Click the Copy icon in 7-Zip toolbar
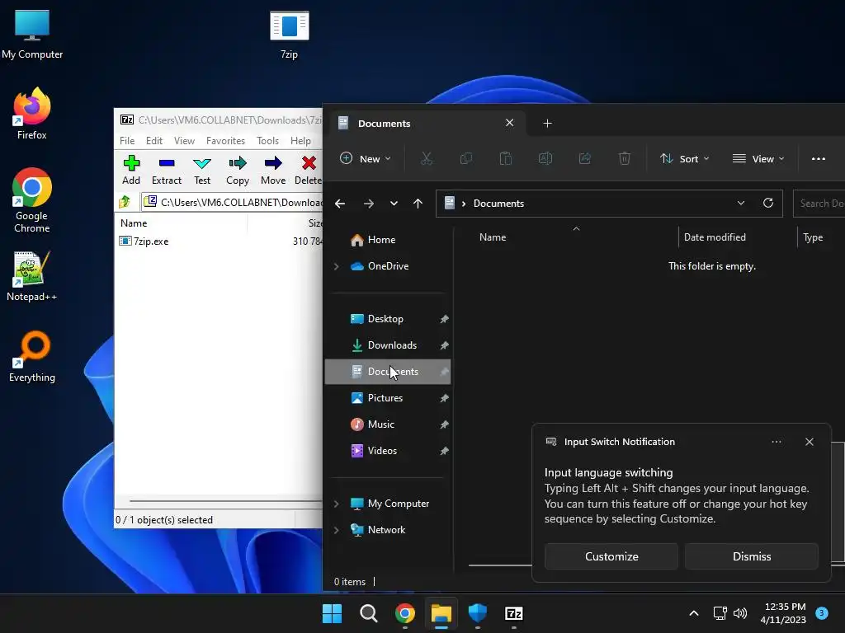 click(238, 170)
